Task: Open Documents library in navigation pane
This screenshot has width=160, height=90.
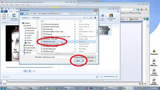Action: pos(29,31)
